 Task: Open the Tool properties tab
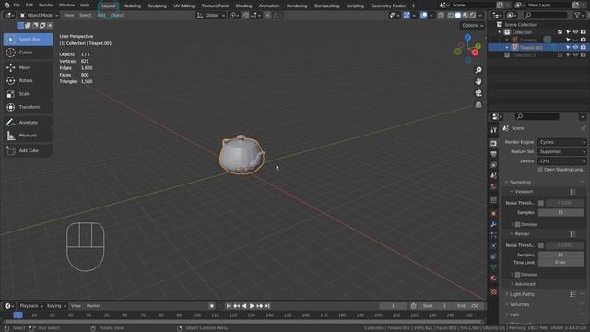pos(494,130)
